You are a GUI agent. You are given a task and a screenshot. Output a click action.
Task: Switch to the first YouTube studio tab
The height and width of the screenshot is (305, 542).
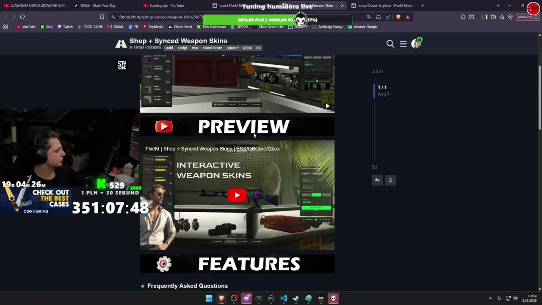35,6
